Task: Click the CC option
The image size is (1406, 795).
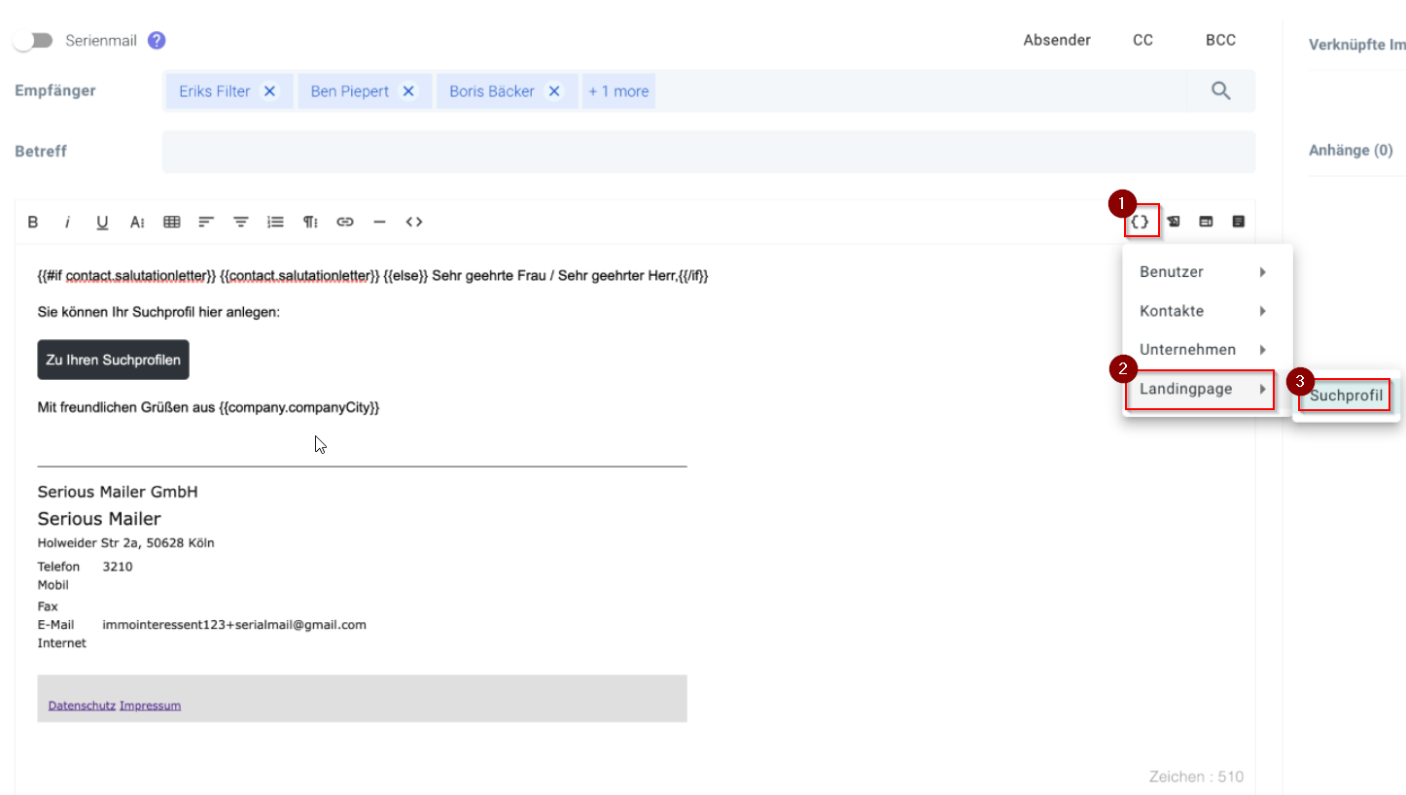Action: [1142, 40]
